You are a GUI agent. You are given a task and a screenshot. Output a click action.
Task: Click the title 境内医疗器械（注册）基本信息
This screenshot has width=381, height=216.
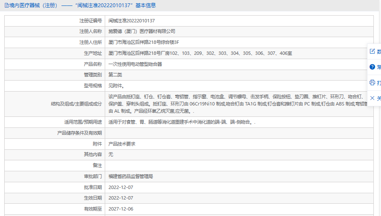83,5
